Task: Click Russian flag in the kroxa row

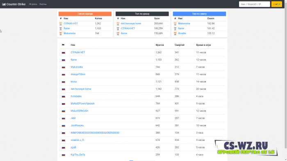Action: pos(64,82)
